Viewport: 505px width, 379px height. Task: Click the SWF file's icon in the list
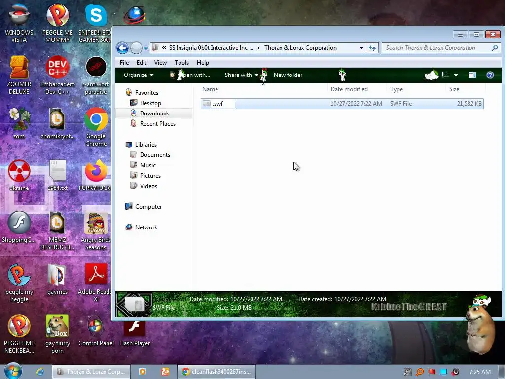click(x=206, y=104)
